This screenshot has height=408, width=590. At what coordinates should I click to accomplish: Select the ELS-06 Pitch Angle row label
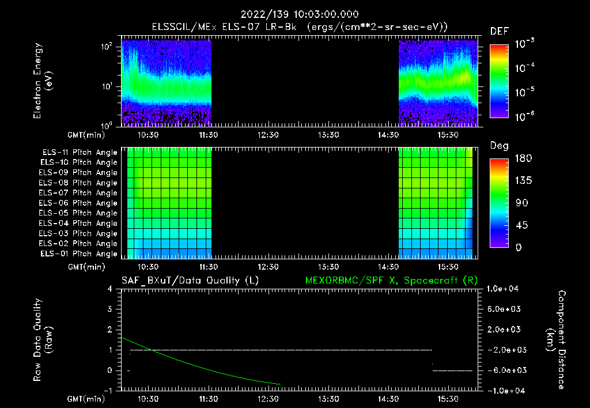[x=78, y=203]
